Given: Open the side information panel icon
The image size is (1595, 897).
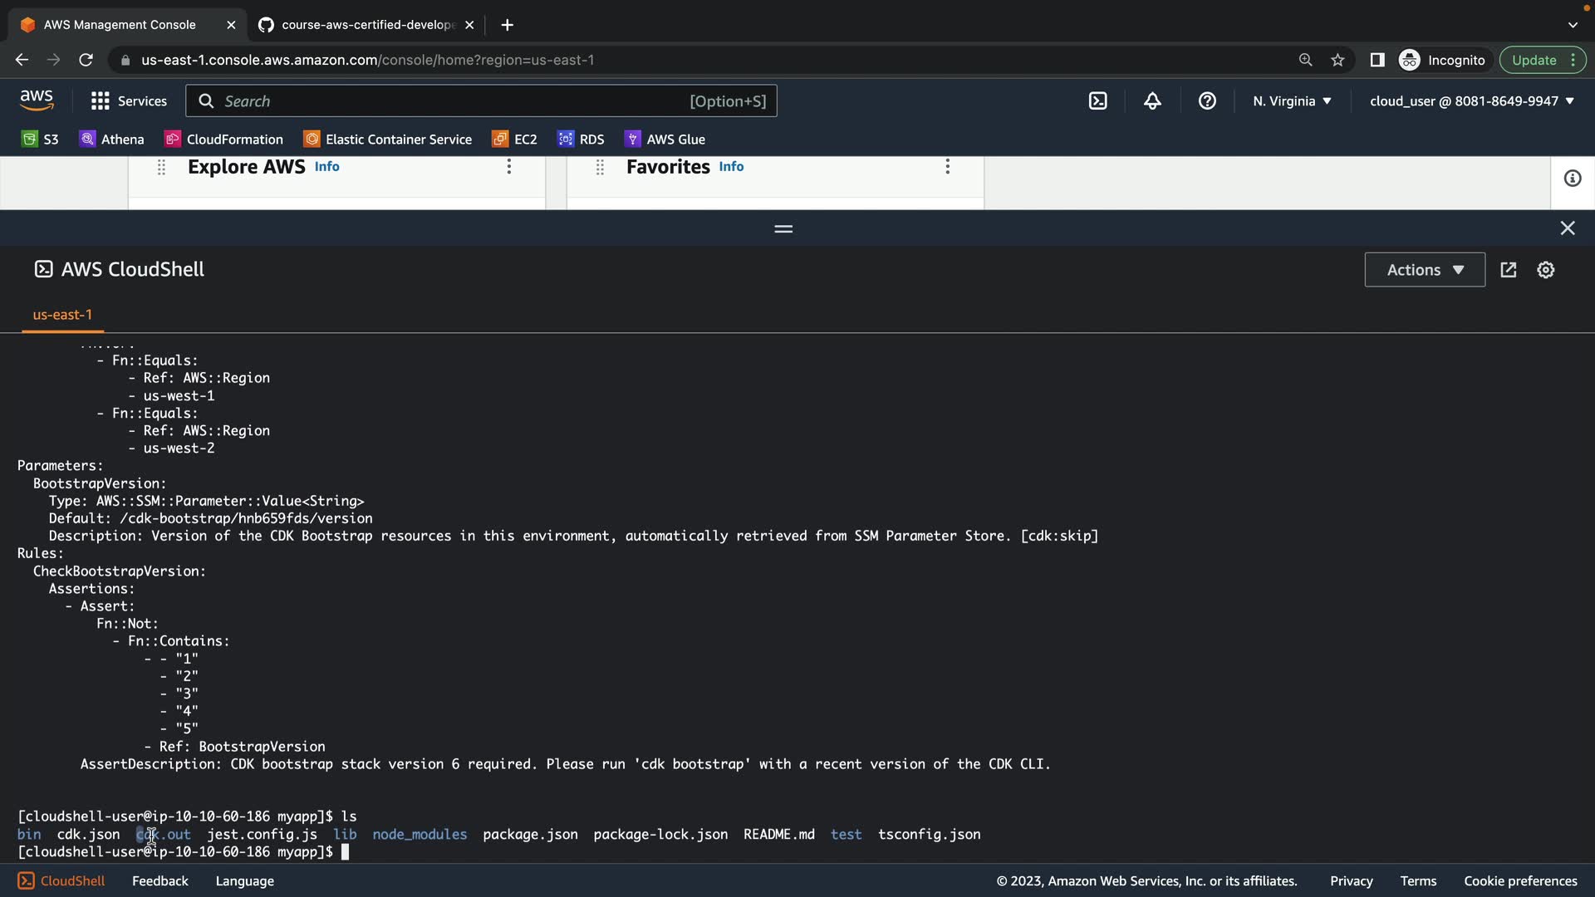Looking at the screenshot, I should coord(1572,179).
